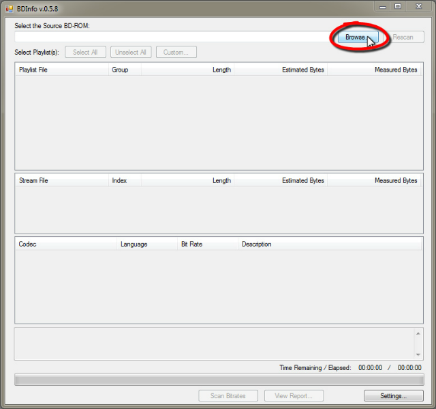Click the scan progress bar
Screen dimensions: 436x409
219,380
